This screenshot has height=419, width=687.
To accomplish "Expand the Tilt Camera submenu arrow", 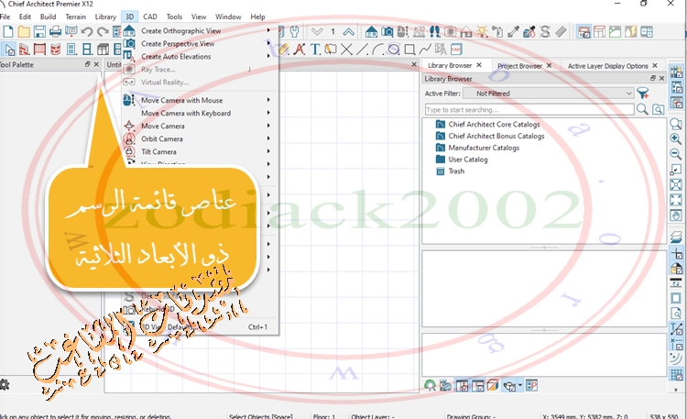I will click(268, 151).
